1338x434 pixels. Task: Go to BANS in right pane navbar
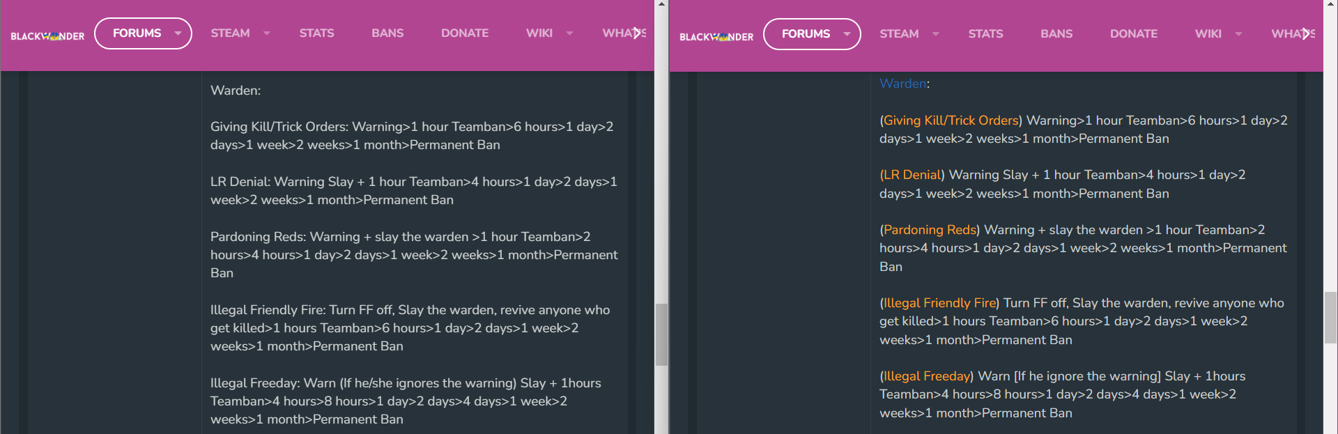(1056, 34)
